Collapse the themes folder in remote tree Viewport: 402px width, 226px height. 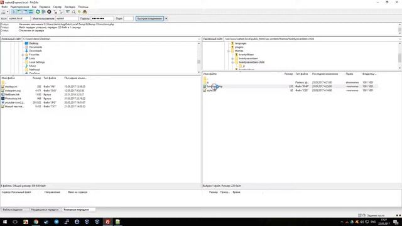[x=229, y=51]
